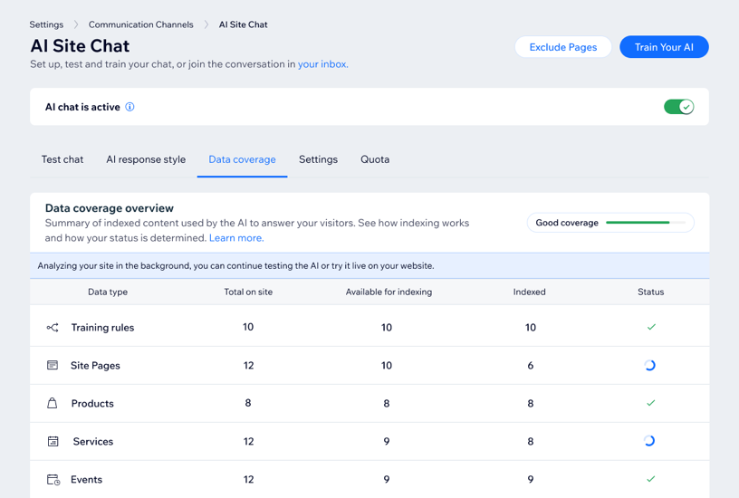Follow the your inbox link
The image size is (739, 498).
click(x=322, y=64)
